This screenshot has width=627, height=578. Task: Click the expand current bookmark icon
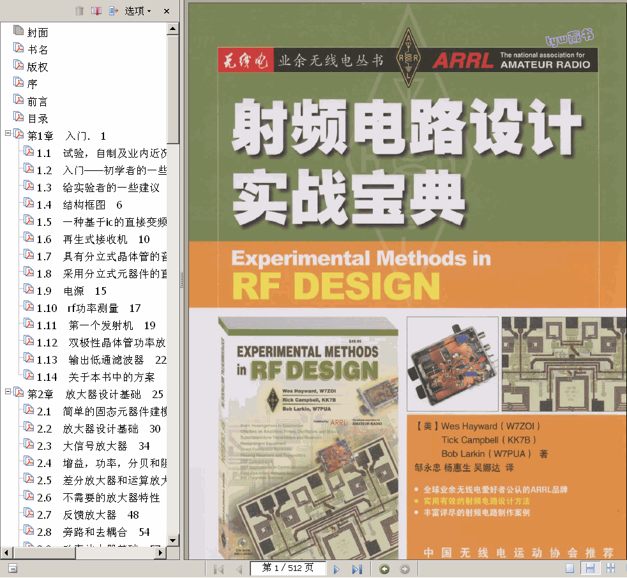coord(114,11)
